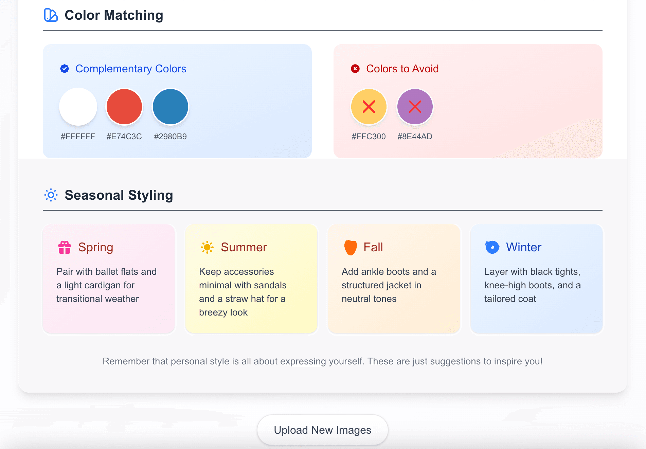Click the Seasonal Styling heading

pos(119,195)
